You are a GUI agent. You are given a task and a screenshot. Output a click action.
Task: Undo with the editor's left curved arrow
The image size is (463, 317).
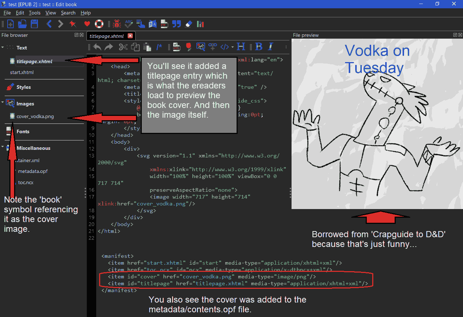(x=97, y=47)
